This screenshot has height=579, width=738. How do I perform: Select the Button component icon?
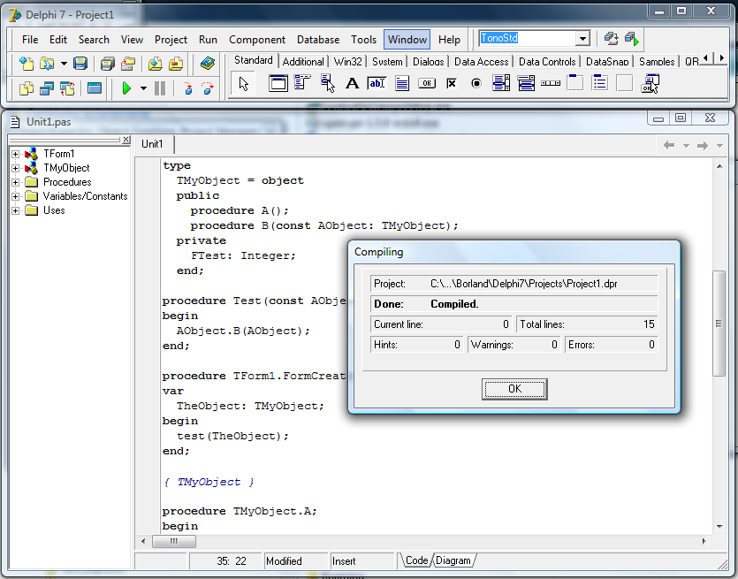(x=427, y=84)
